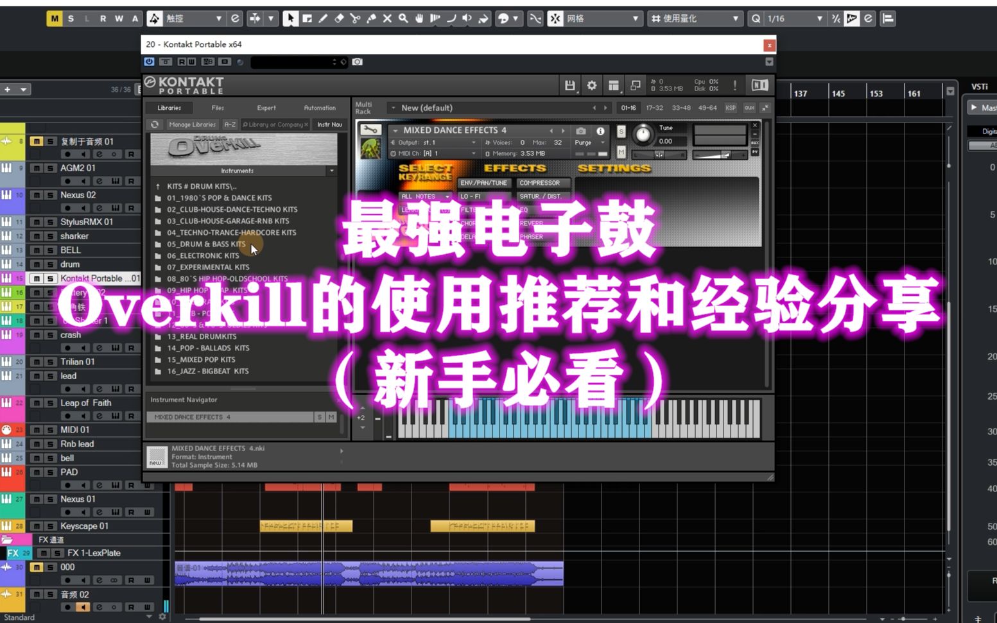
Task: Toggle global Mute M button in top toolbar
Action: [x=55, y=19]
